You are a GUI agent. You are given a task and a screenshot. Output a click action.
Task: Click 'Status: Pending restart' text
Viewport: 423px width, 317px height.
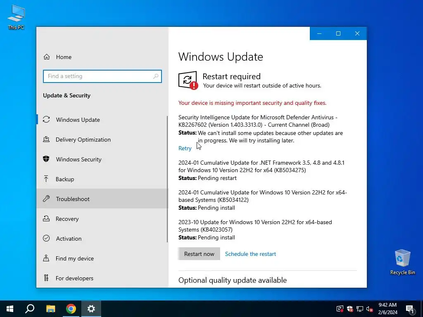(x=207, y=178)
